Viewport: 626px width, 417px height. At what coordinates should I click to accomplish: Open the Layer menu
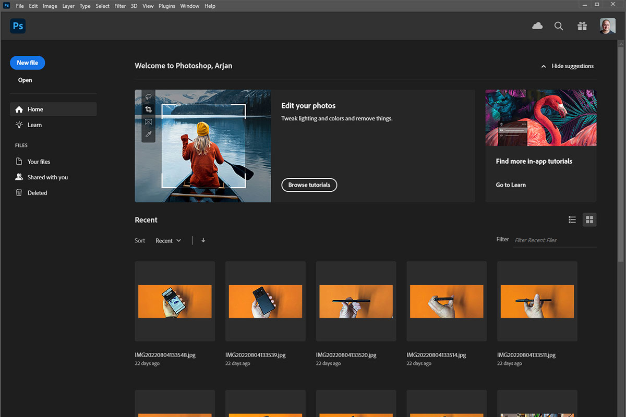[x=68, y=6]
